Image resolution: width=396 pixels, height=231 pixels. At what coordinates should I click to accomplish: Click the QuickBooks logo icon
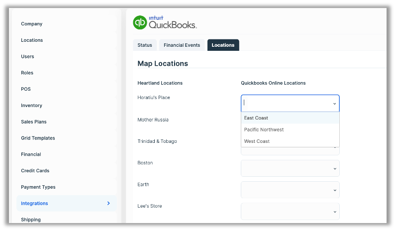point(140,23)
